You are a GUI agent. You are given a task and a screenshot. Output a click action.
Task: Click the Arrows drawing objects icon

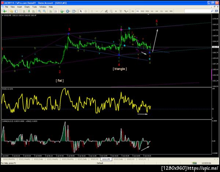point(125,11)
